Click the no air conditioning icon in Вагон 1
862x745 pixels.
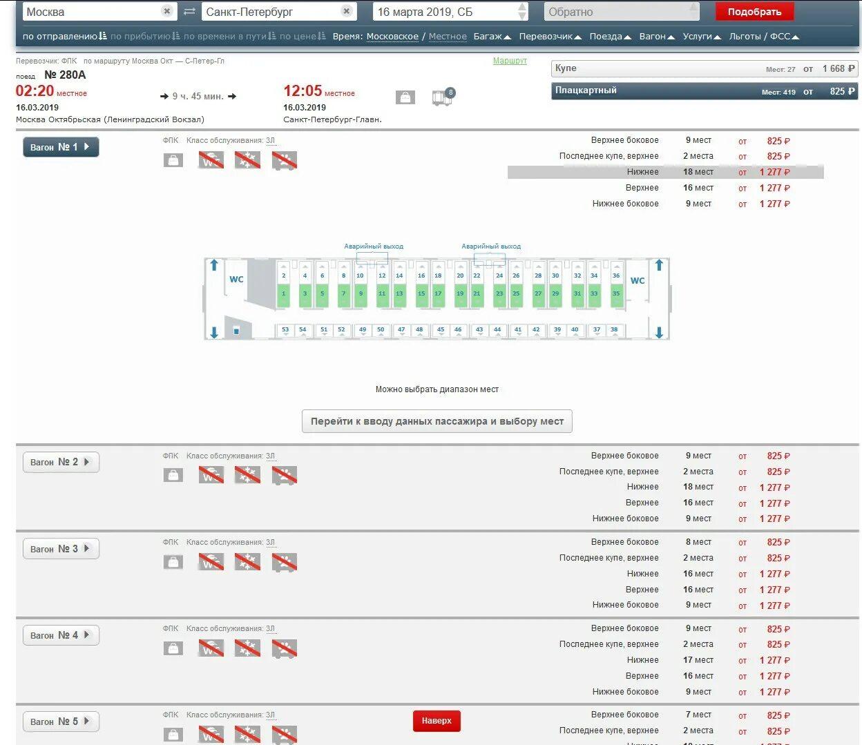[247, 160]
